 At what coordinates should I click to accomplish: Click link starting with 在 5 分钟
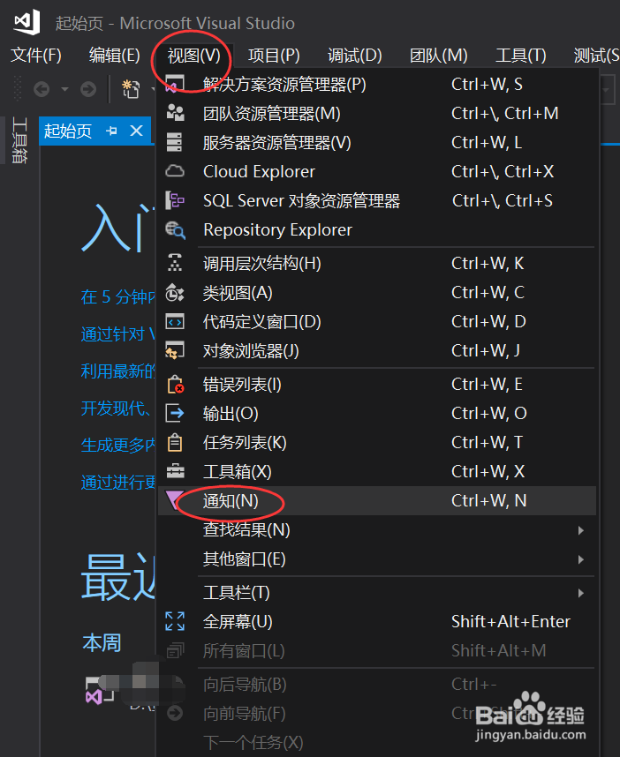[x=118, y=296]
